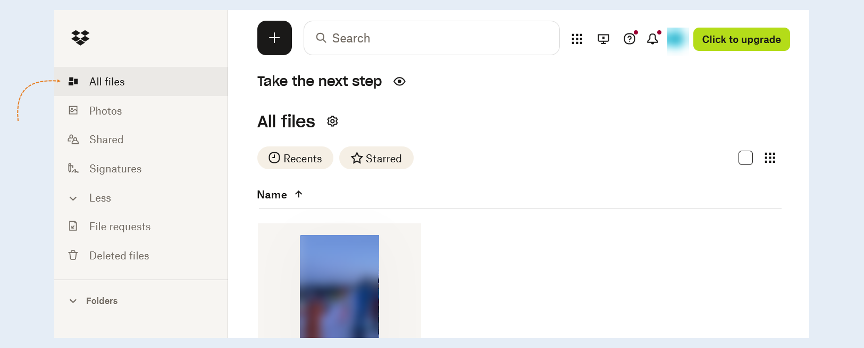
Task: Open the notifications bell icon
Action: point(652,39)
